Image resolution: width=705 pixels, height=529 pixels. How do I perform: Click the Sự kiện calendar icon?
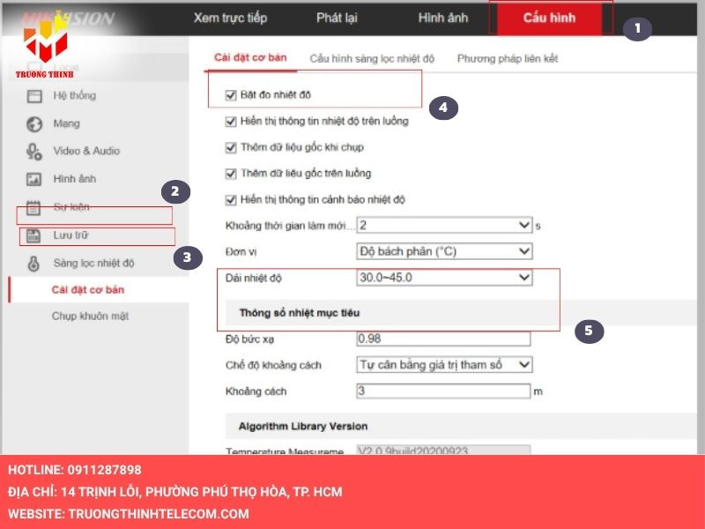point(34,208)
